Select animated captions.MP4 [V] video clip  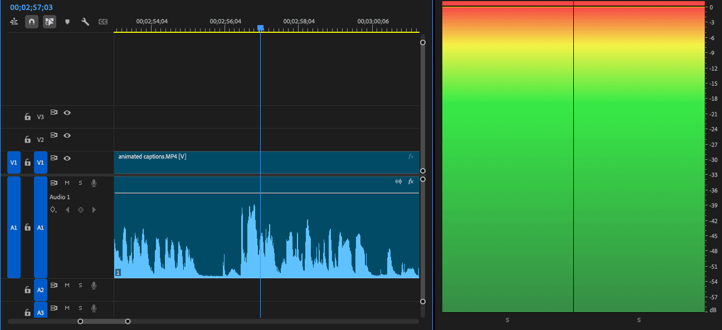(x=267, y=162)
